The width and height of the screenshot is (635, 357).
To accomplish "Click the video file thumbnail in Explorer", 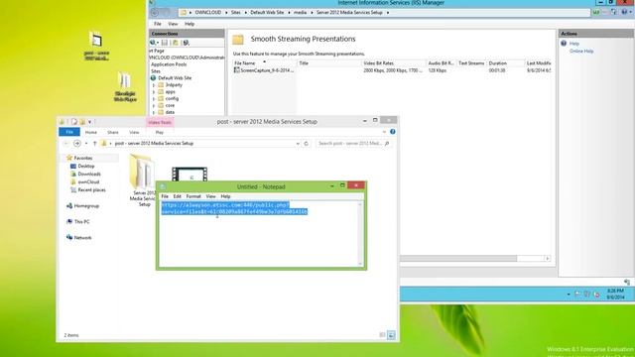I will pyautogui.click(x=190, y=175).
